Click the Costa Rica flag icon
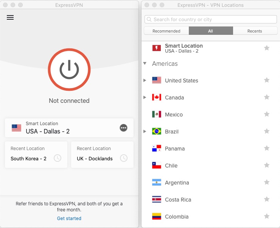 coord(157,199)
